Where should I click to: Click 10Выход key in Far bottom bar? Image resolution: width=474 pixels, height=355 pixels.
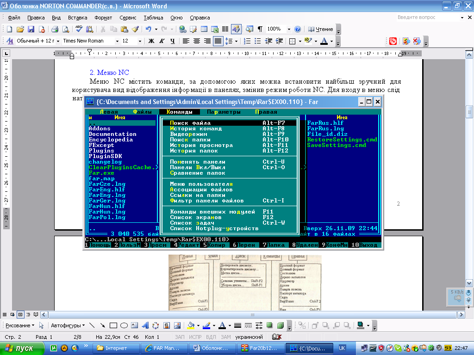[364, 245]
